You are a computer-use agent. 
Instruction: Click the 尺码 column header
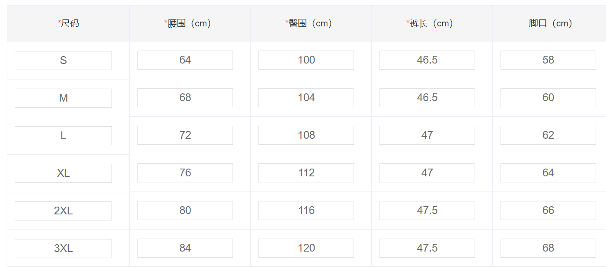click(68, 23)
